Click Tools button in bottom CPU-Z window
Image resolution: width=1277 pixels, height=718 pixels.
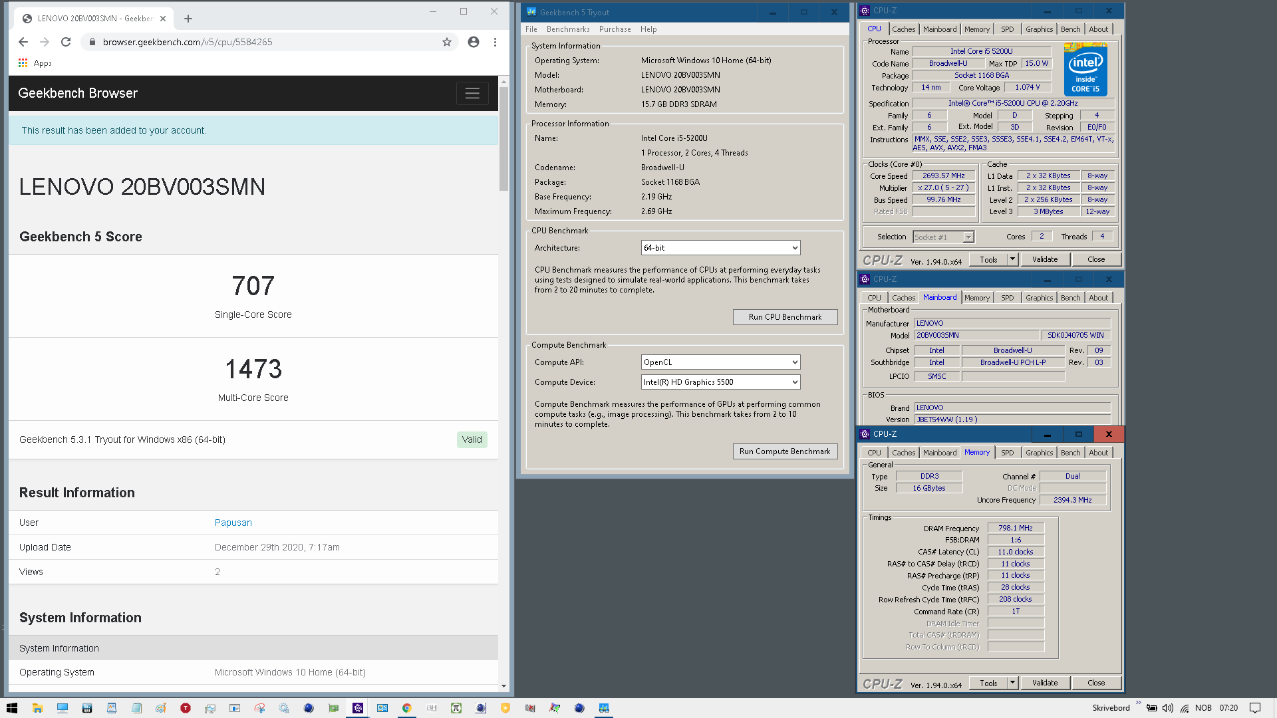point(988,683)
